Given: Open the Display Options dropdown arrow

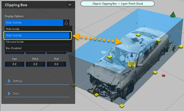Looking at the screenshot, I should click(66, 23).
